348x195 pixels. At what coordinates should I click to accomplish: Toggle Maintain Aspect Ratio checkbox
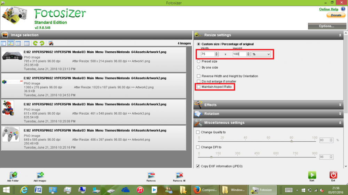tap(199, 87)
